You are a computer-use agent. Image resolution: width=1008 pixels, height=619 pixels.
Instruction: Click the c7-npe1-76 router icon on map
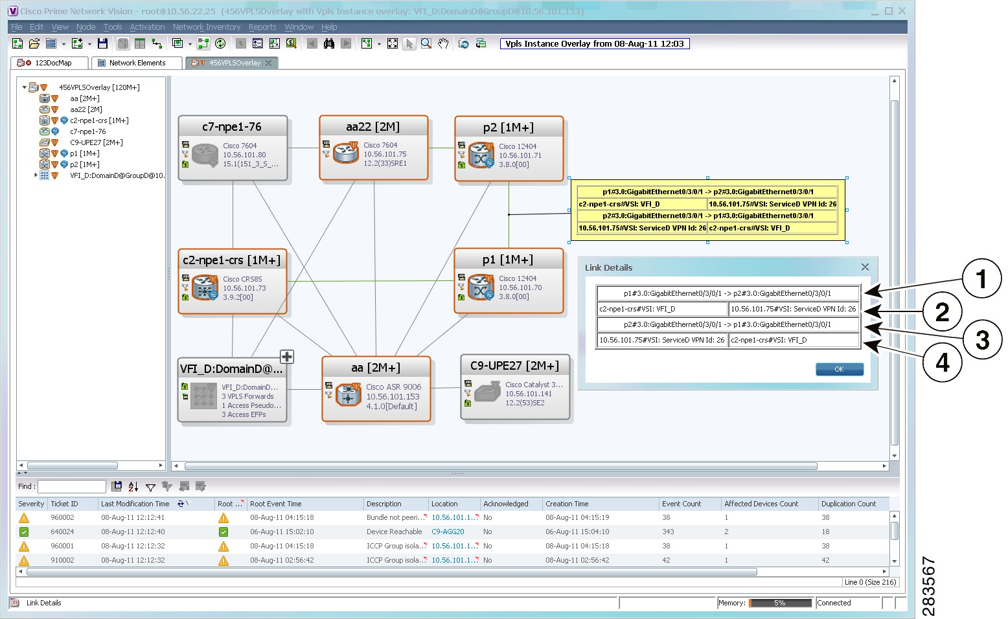(x=205, y=154)
